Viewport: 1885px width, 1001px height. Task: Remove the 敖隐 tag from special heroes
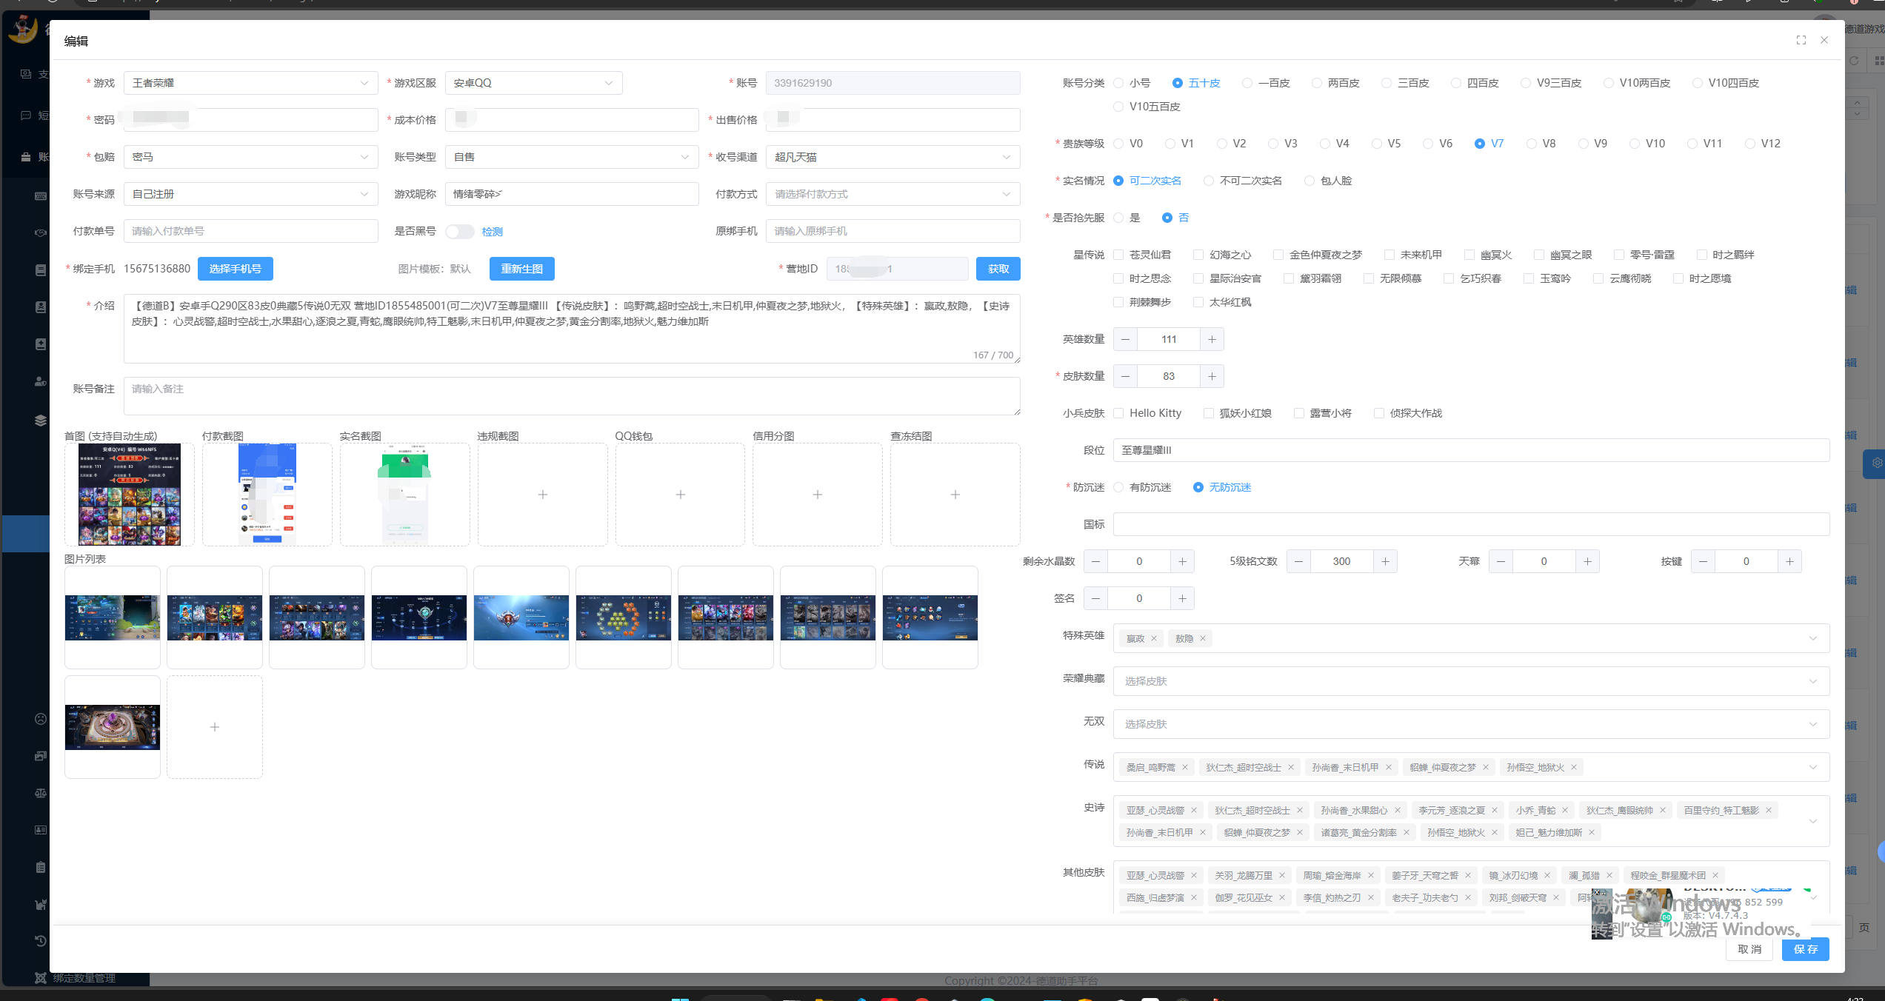pyautogui.click(x=1203, y=638)
